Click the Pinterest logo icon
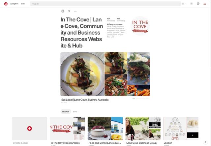The image size is (211, 146). pyautogui.click(x=6, y=4)
